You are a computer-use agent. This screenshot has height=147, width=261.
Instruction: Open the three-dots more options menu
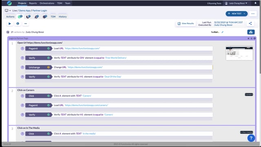[253, 13]
